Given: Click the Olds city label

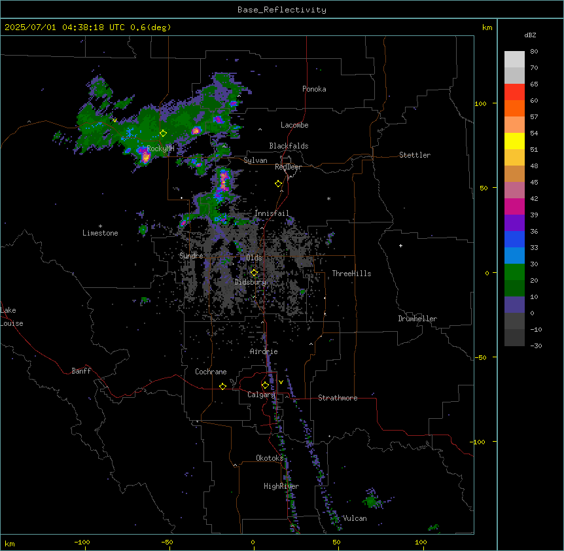Looking at the screenshot, I should pyautogui.click(x=254, y=258).
